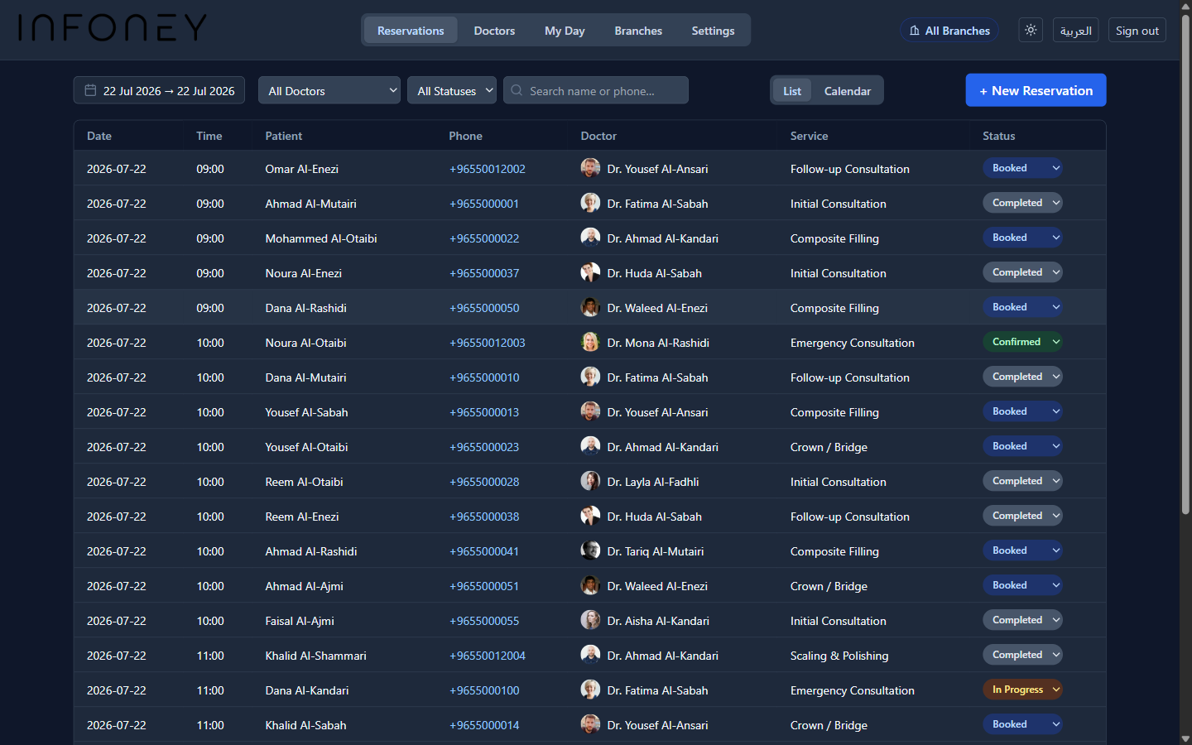
Task: Create a New Reservation
Action: click(1036, 90)
